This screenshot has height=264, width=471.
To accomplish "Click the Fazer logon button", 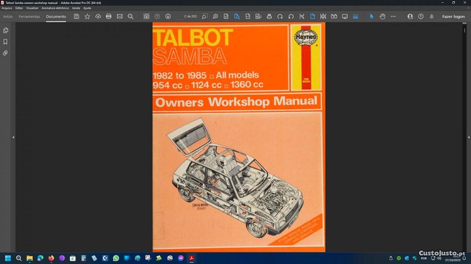I will click(x=453, y=16).
